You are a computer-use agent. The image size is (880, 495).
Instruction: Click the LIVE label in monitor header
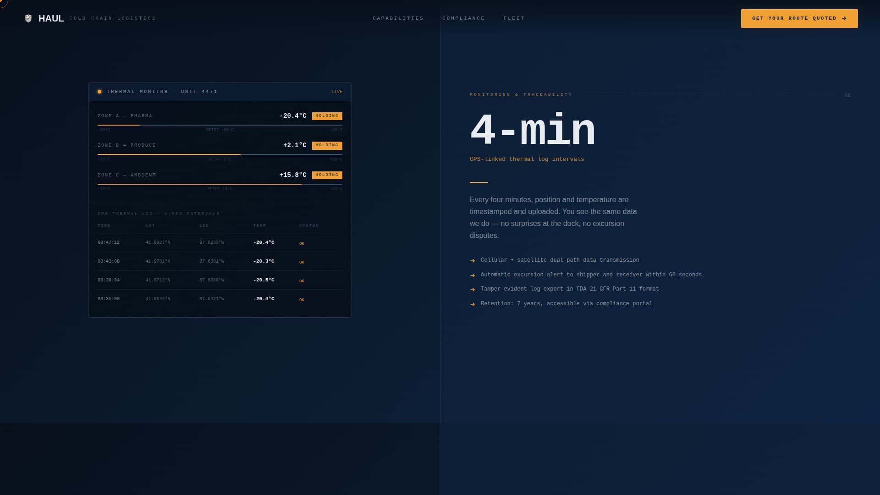click(x=337, y=92)
